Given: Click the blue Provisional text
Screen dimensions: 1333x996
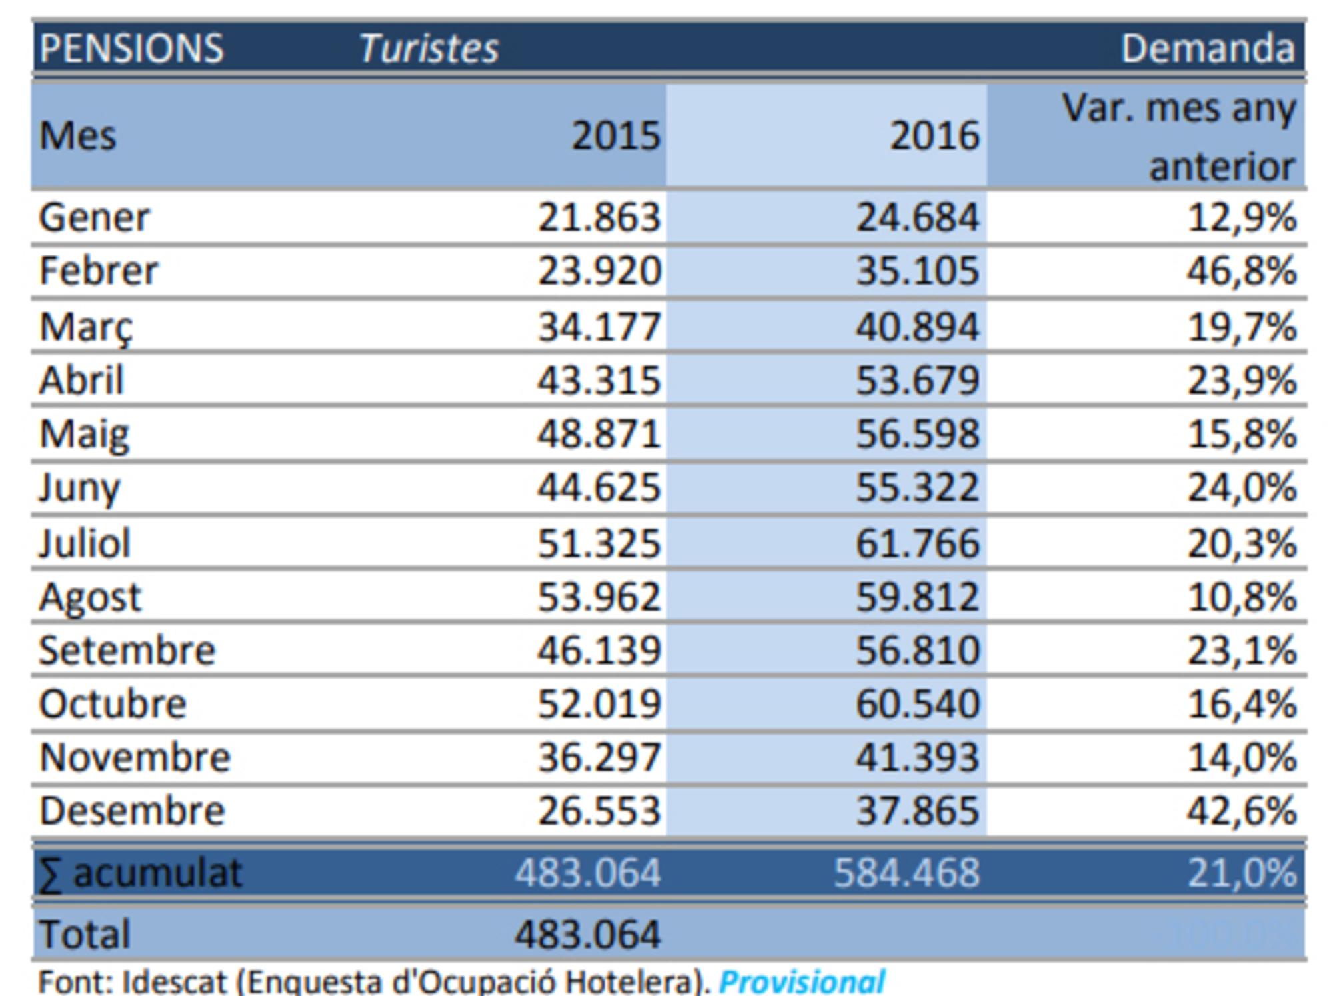Looking at the screenshot, I should coord(801,982).
